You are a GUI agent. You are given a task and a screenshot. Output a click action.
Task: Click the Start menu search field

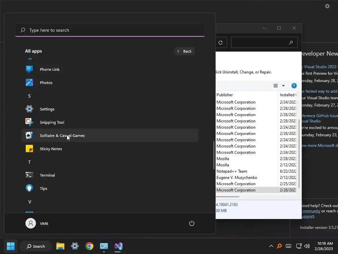pyautogui.click(x=110, y=30)
